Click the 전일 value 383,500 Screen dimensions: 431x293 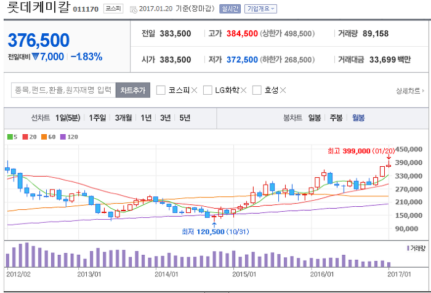(175, 33)
